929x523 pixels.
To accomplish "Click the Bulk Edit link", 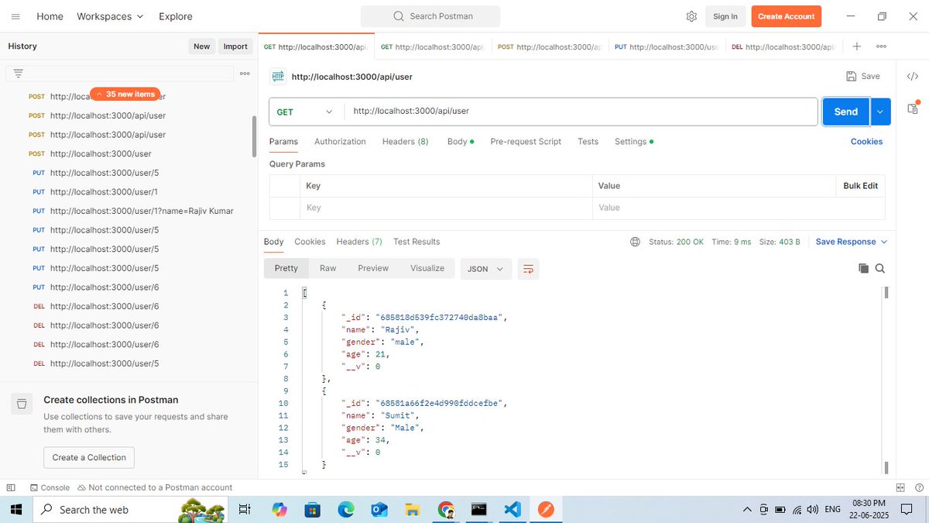I will pos(860,186).
